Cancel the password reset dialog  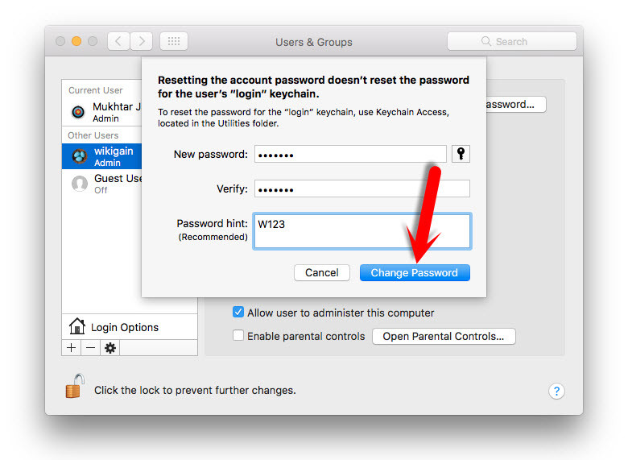click(x=321, y=272)
